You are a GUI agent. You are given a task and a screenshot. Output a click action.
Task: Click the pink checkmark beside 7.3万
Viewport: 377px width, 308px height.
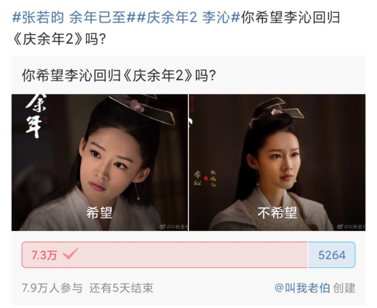70,254
